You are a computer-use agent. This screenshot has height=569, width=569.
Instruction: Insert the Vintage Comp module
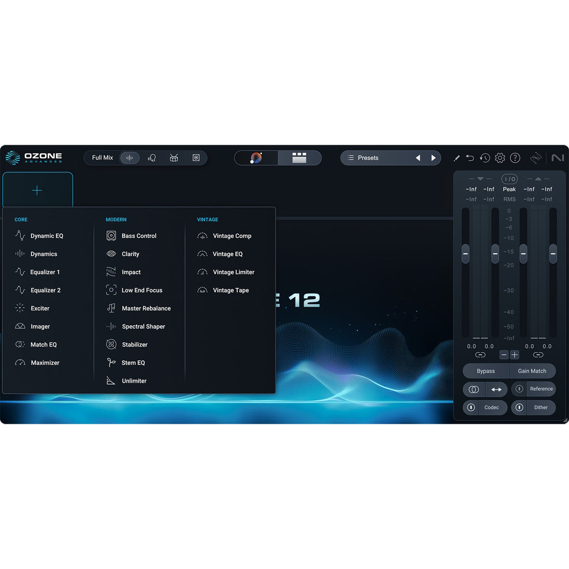pos(224,236)
